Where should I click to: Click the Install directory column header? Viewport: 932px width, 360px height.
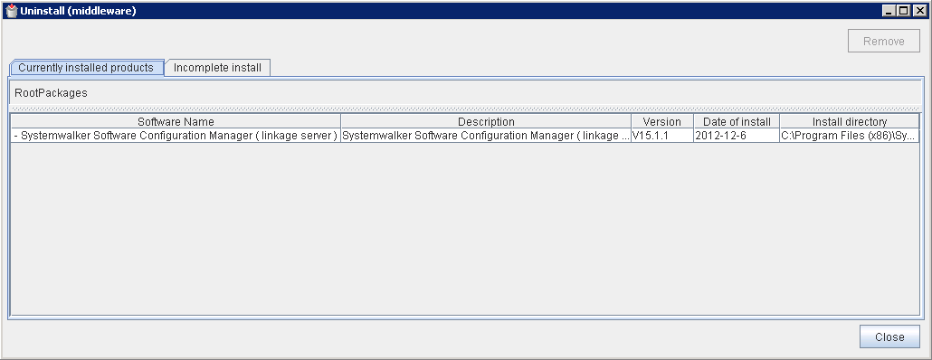pos(850,122)
